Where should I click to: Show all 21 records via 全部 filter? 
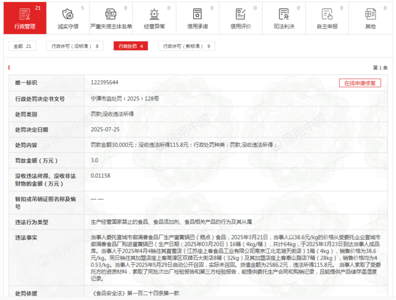coord(22,46)
